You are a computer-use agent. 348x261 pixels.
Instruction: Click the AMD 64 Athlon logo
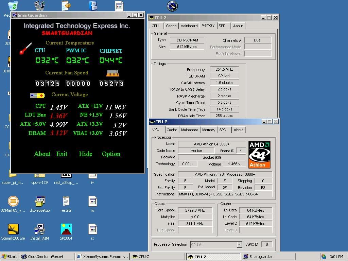(259, 155)
